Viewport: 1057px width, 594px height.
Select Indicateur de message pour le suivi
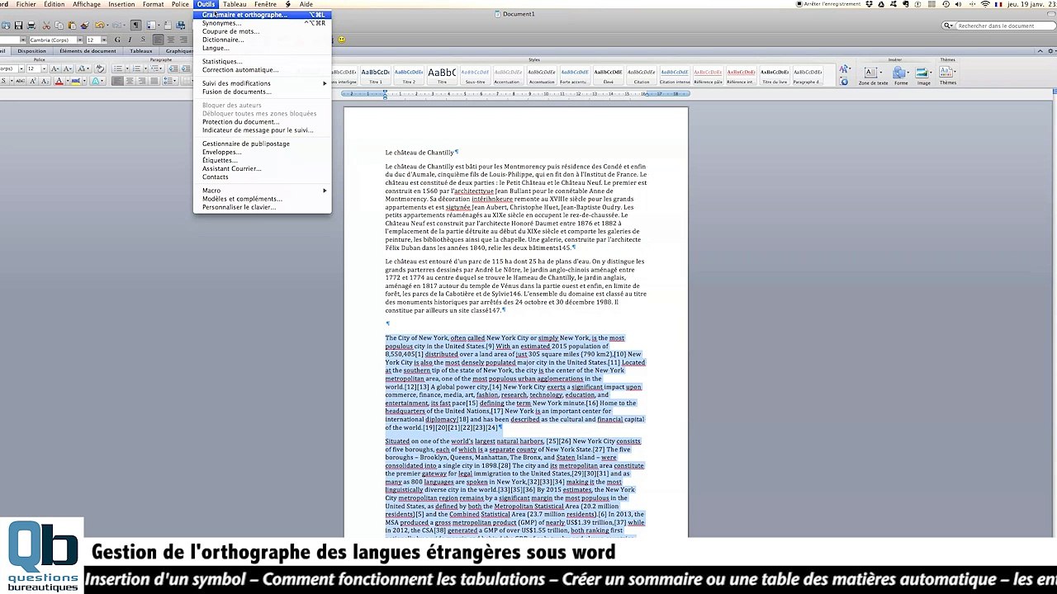pyautogui.click(x=263, y=130)
